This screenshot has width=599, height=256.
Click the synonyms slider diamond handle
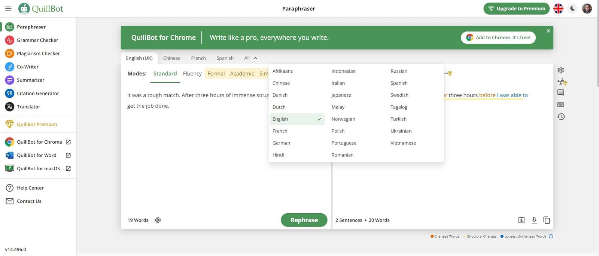pos(450,74)
